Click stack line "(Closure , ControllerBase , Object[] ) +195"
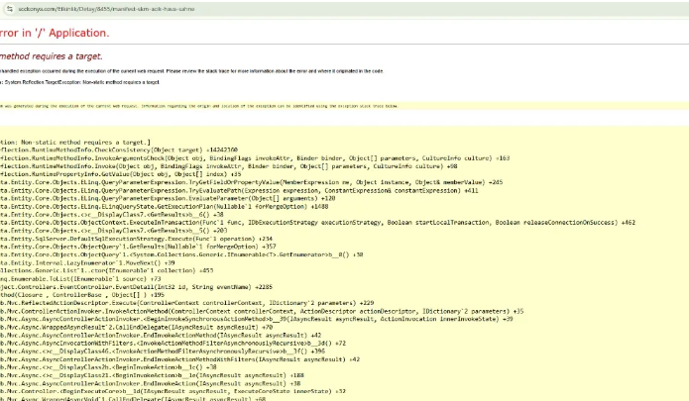Screen dimensions: 689x401 pos(82,295)
